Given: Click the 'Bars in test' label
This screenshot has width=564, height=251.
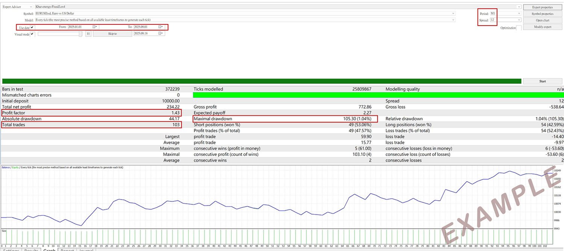Looking at the screenshot, I should (13, 89).
